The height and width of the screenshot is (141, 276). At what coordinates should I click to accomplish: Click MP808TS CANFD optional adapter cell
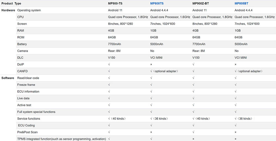[x=165, y=71]
